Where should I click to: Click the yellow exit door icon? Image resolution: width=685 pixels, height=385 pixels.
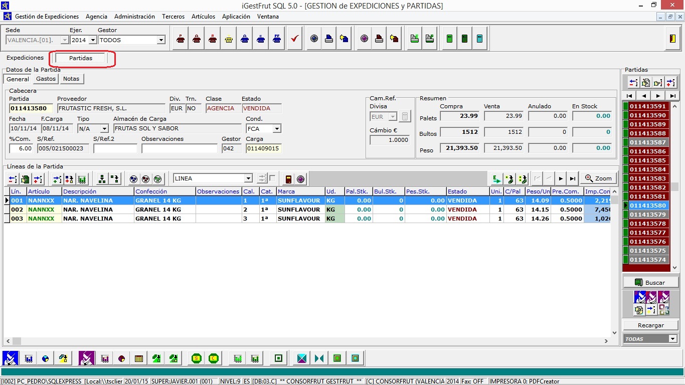(x=672, y=39)
